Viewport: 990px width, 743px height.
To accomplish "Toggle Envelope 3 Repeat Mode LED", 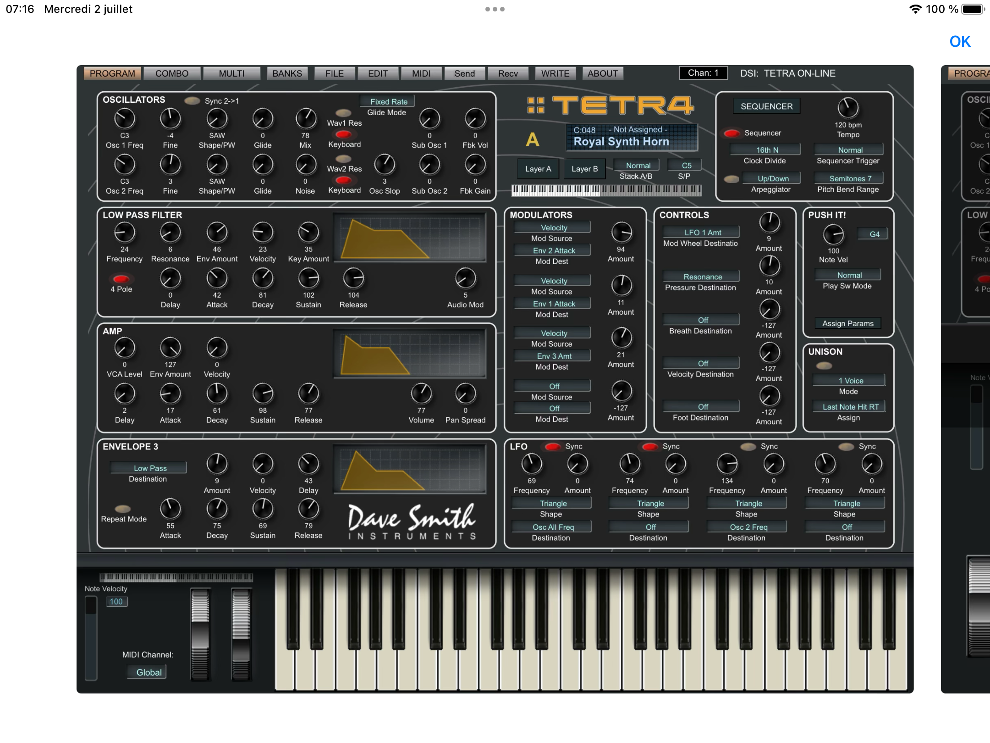I will [122, 509].
